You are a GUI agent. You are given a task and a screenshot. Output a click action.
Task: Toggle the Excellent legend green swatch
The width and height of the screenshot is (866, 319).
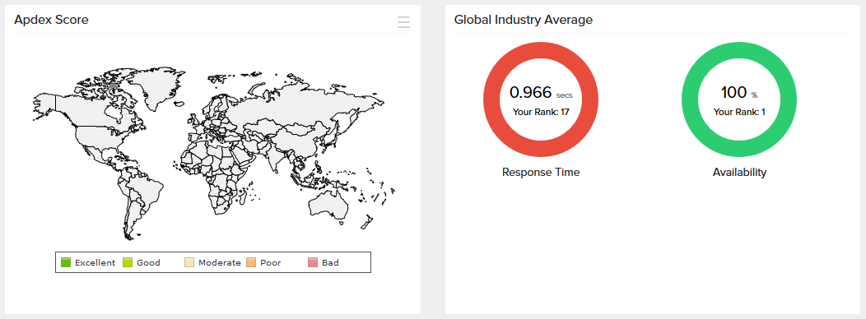(x=66, y=263)
